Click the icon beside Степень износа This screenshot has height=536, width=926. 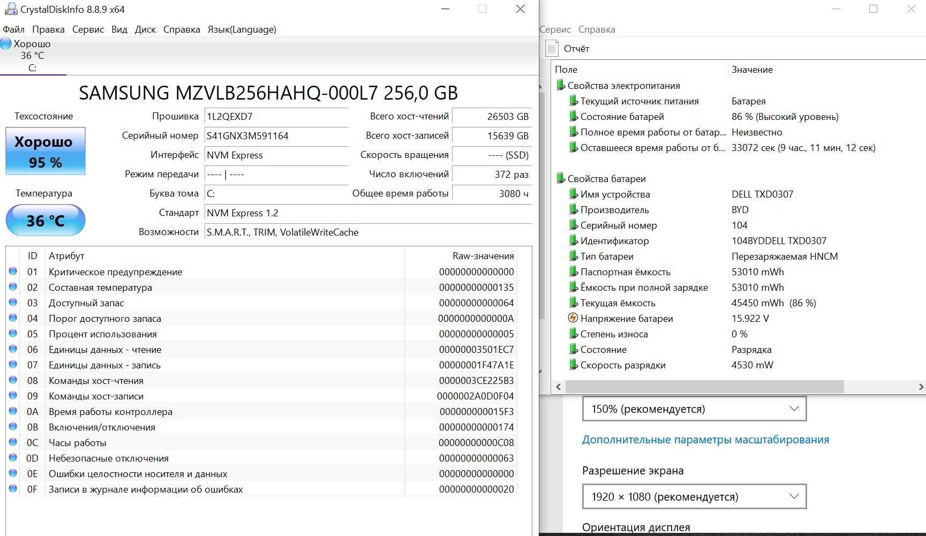(x=573, y=334)
